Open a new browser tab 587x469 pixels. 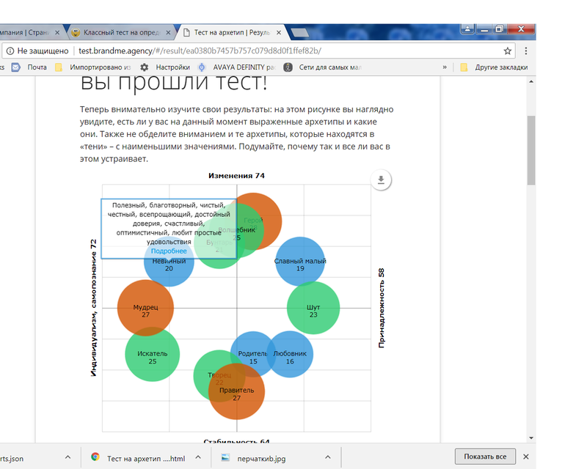click(x=299, y=33)
